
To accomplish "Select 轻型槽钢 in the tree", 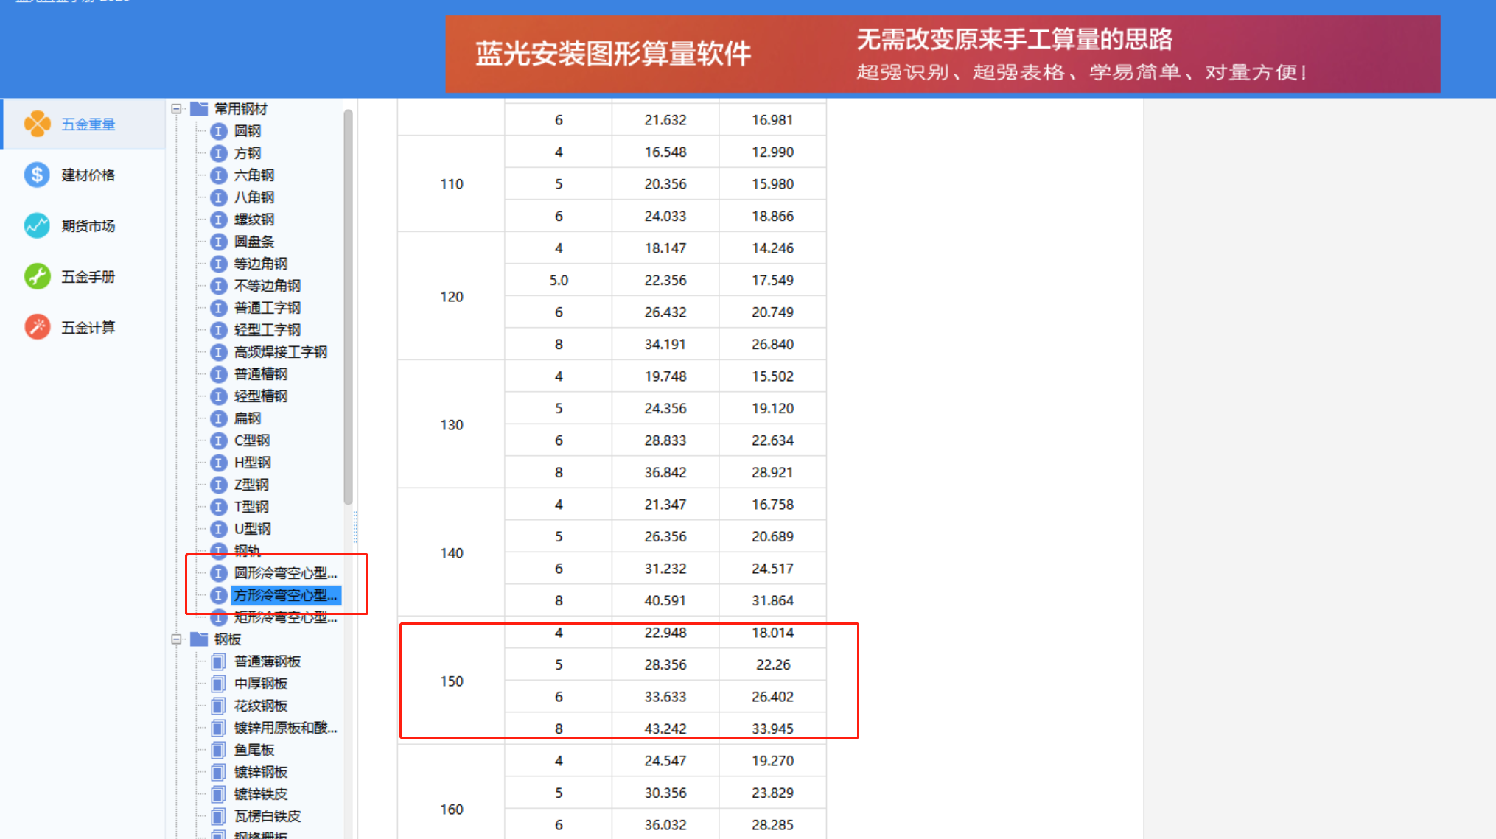I will [x=261, y=396].
